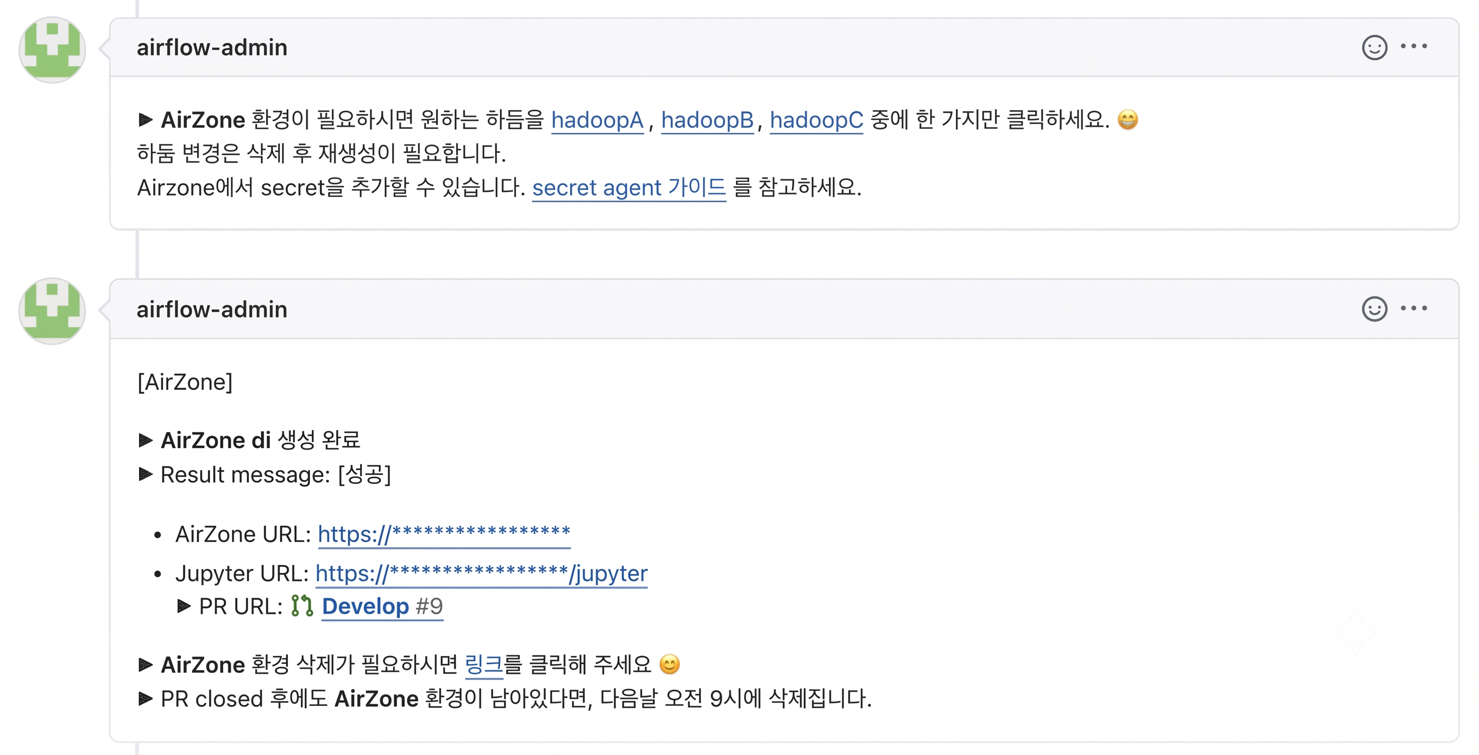
Task: Click the smiling emoji after 클릭해 주세요
Action: coord(670,664)
